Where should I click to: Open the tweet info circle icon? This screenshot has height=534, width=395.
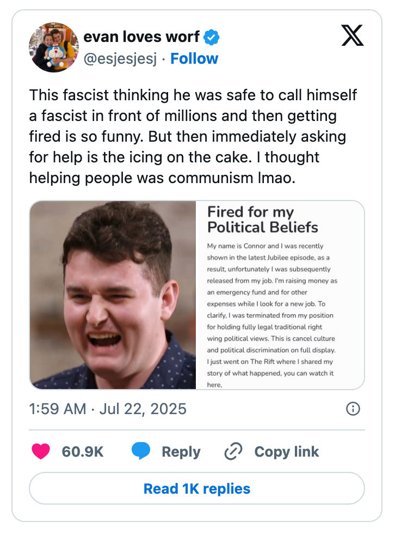(353, 409)
